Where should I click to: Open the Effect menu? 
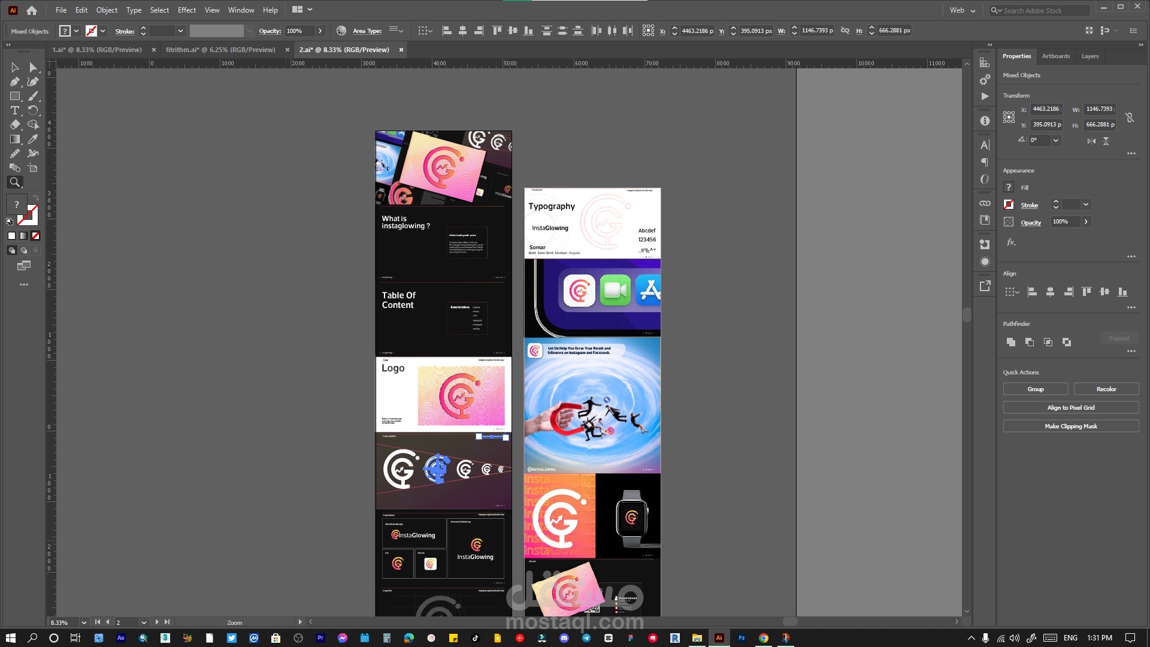pyautogui.click(x=186, y=10)
